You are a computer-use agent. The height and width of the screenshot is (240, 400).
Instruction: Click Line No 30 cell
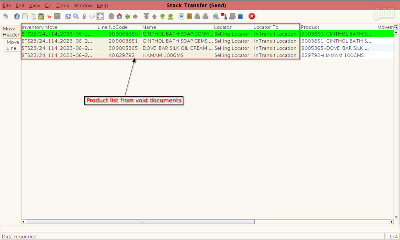pyautogui.click(x=104, y=48)
